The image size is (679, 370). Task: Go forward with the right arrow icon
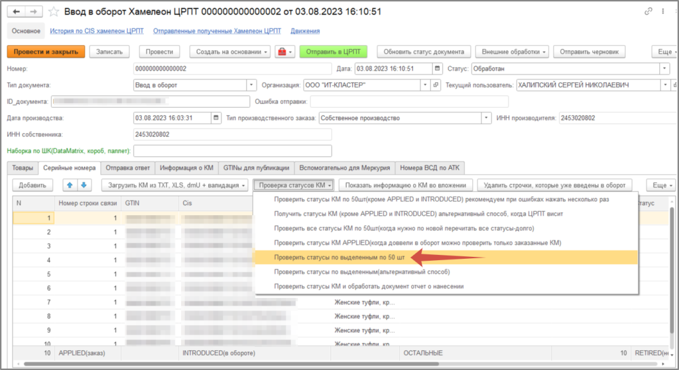[33, 12]
